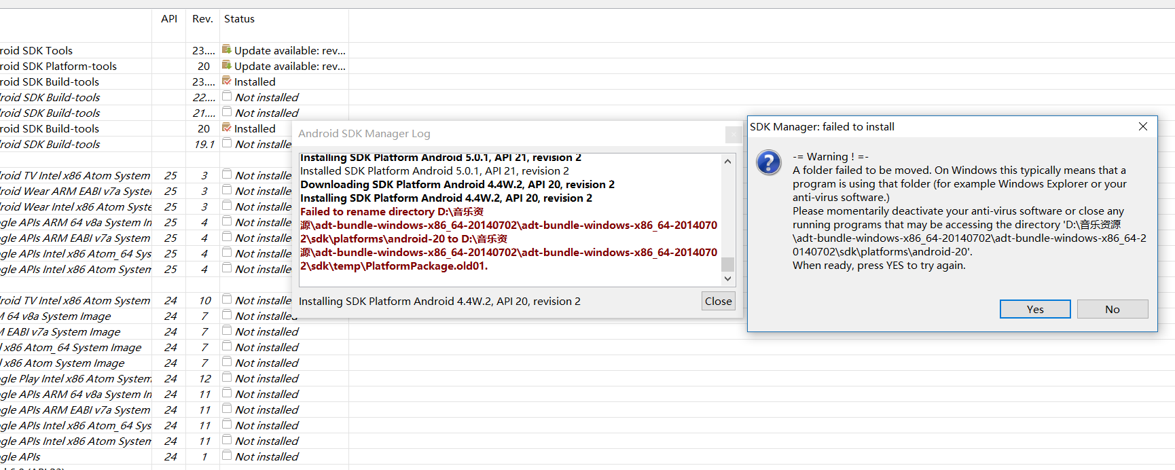Click status icon for API 25 Google APIs Atom_64
The width and height of the screenshot is (1175, 470).
[x=227, y=253]
